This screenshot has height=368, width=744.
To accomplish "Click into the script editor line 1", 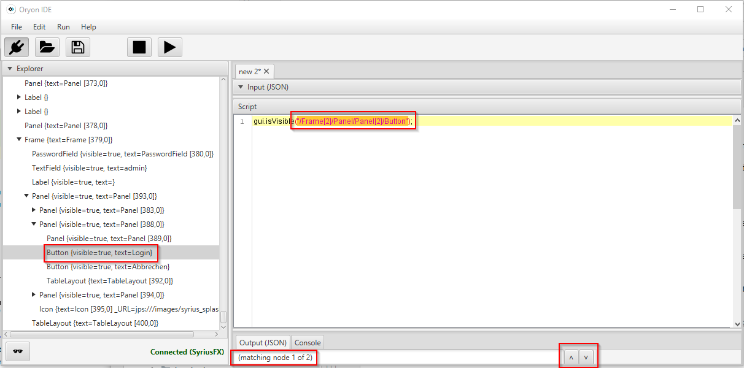I will (491, 121).
